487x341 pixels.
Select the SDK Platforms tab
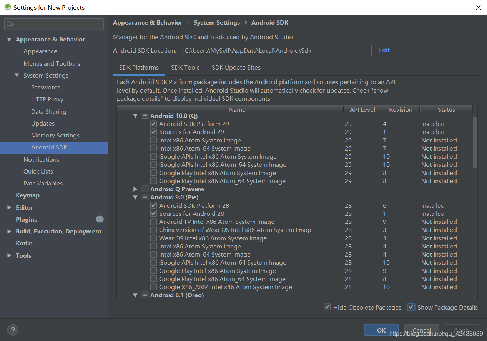tap(139, 67)
